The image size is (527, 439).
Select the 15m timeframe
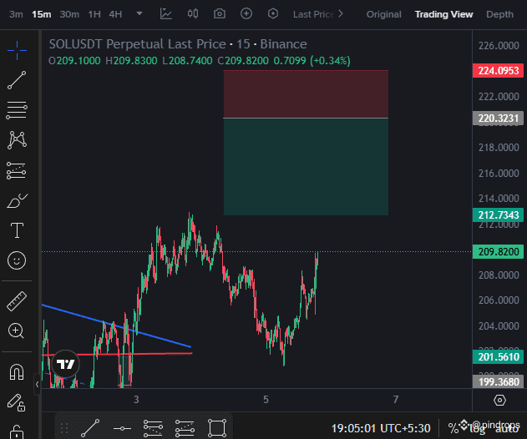[41, 14]
